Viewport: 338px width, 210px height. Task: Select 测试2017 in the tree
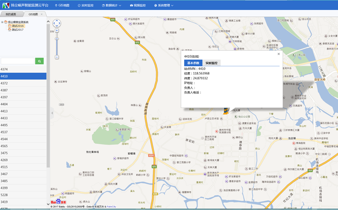click(18, 30)
